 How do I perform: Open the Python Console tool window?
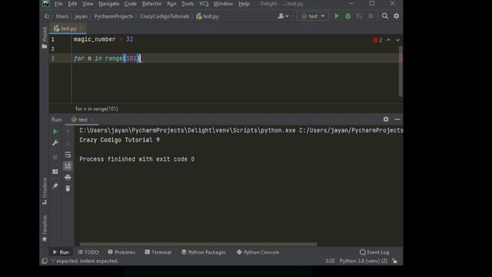point(258,252)
